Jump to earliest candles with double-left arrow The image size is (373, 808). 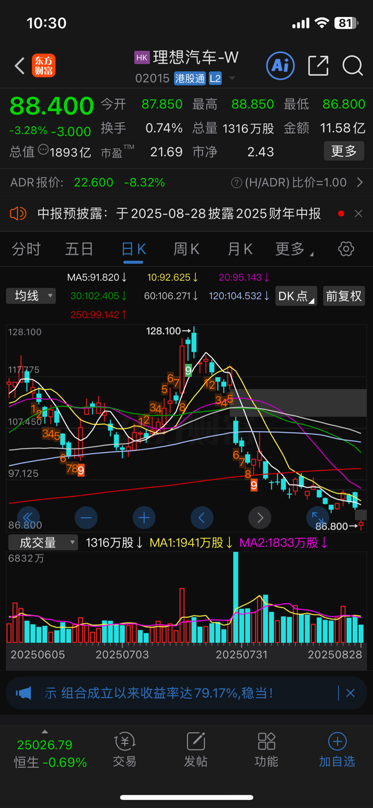pos(28,518)
